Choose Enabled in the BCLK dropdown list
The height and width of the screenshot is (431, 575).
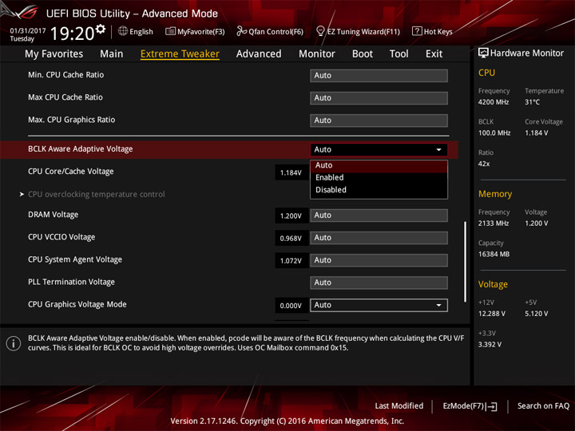[x=379, y=178]
